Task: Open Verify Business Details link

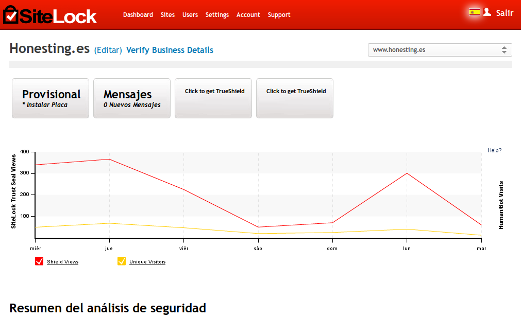Action: 170,50
